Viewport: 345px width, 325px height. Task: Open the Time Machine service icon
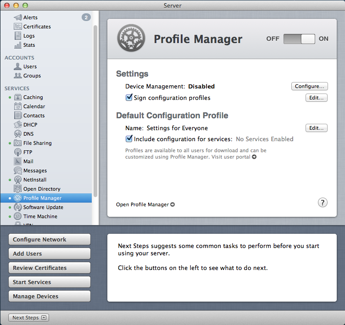pos(18,216)
